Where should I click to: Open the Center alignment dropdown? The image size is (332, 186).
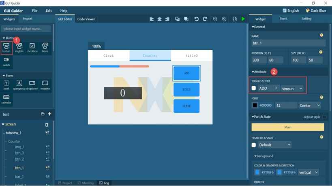(310, 106)
